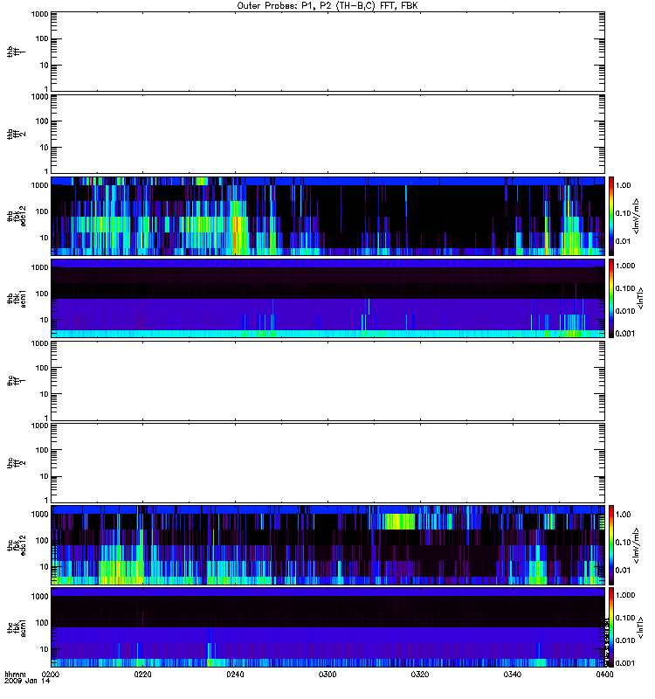
Task: Select the thb scm1 nT color bar
Action: (611, 298)
